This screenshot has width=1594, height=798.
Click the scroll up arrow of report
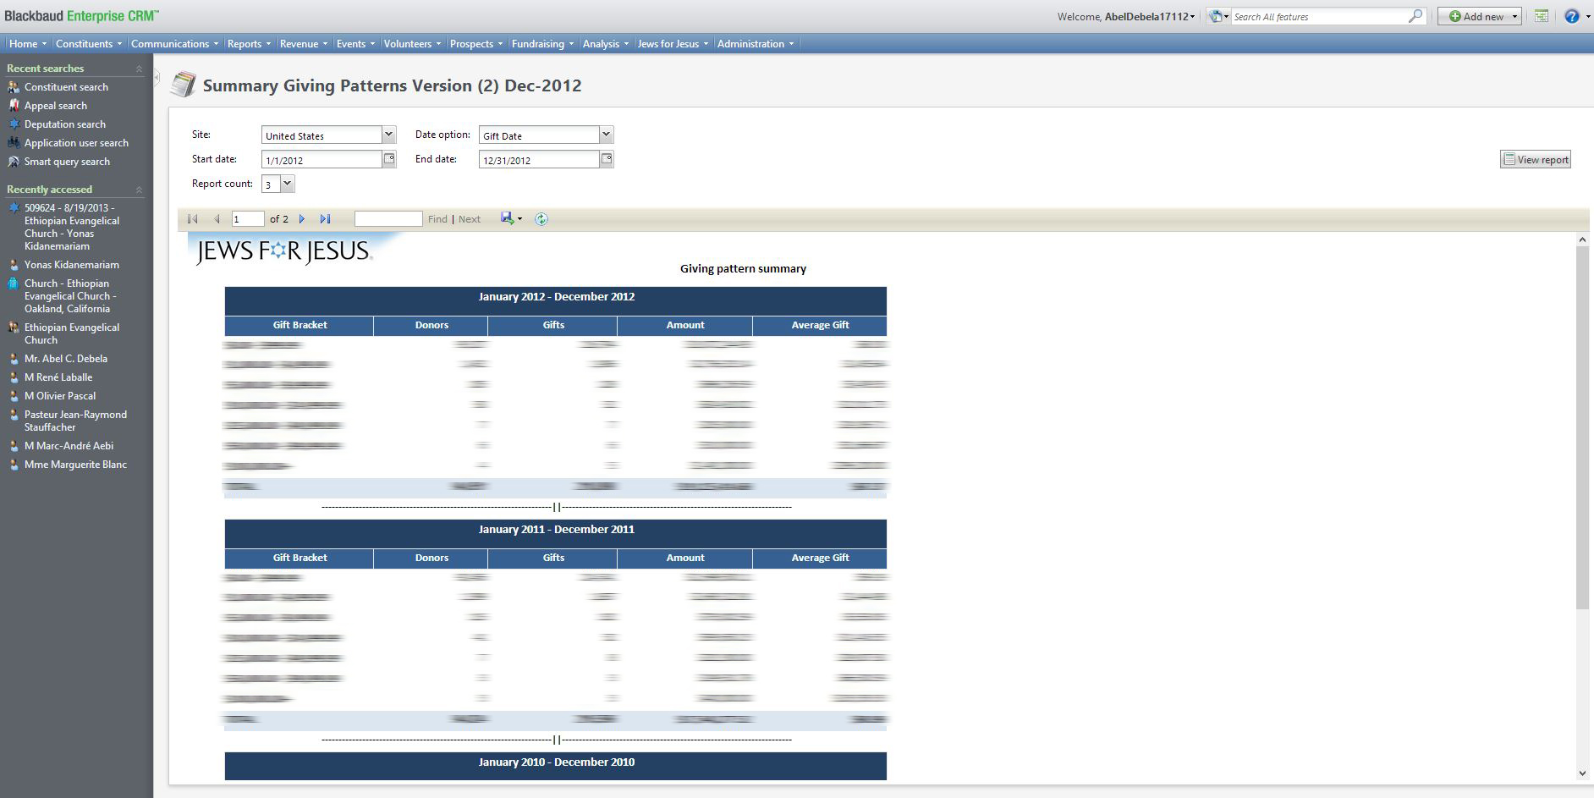pos(1582,240)
